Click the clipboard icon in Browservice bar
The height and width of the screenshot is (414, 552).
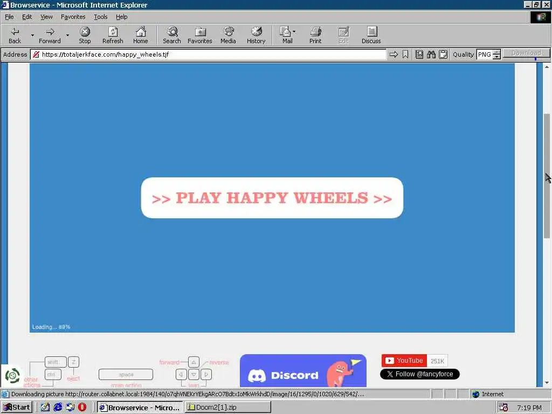pyautogui.click(x=443, y=54)
